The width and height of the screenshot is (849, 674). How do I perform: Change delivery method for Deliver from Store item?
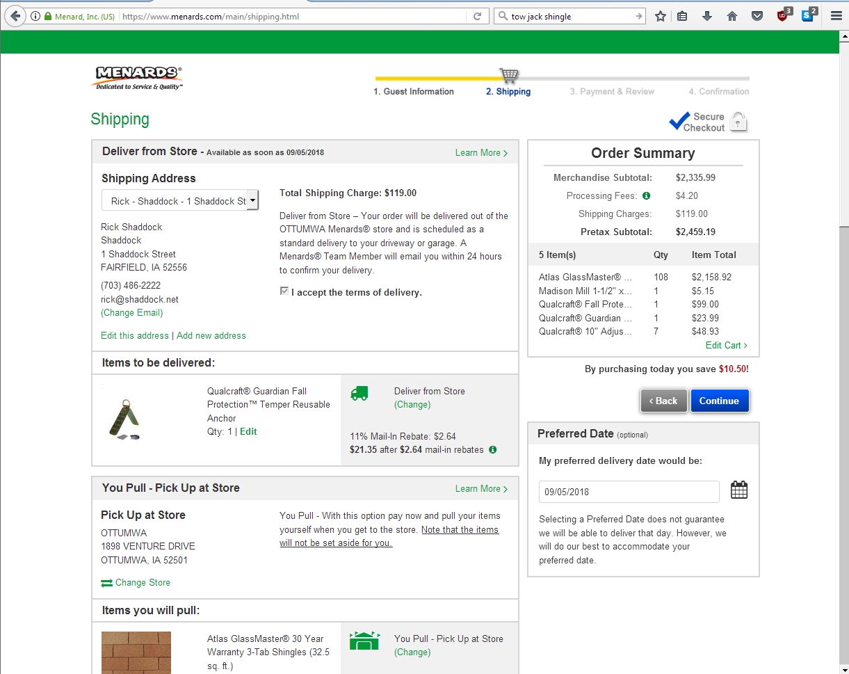[x=412, y=404]
